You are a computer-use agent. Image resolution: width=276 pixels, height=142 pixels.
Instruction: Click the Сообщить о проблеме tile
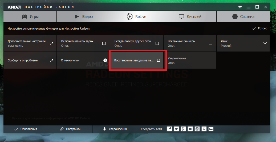point(30,60)
